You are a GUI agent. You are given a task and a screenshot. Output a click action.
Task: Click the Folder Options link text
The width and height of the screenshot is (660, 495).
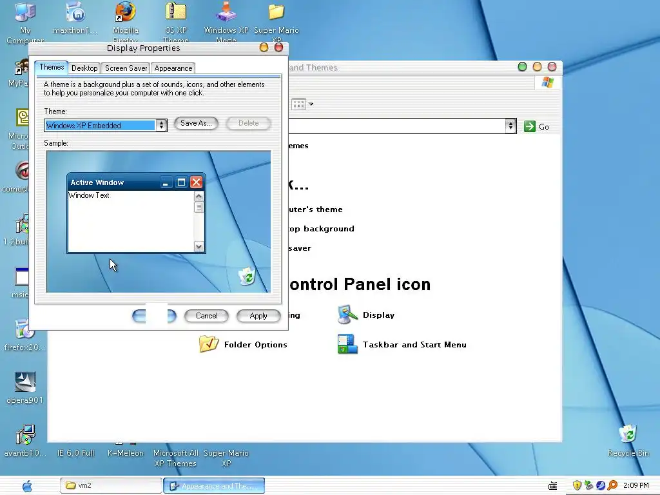coord(255,344)
